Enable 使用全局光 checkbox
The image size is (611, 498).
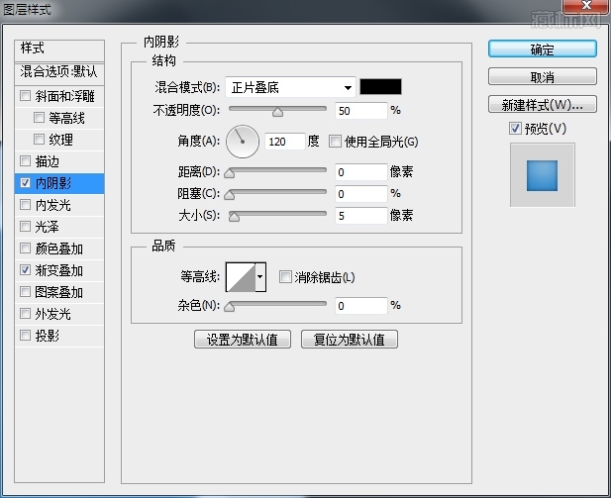(x=335, y=141)
